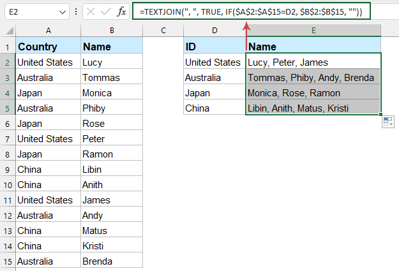The height and width of the screenshot is (271, 399).
Task: Select cell A15 Australia
Action: (x=49, y=260)
